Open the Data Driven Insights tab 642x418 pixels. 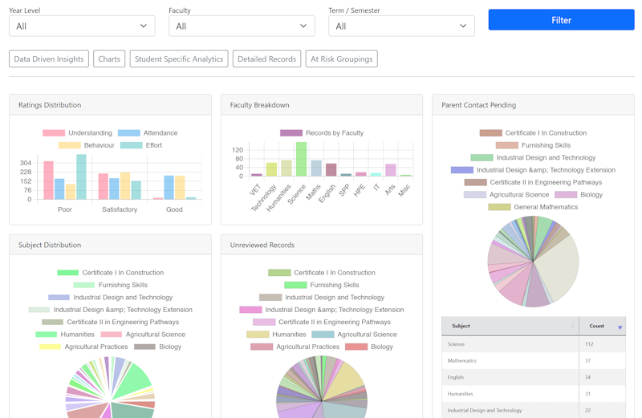coord(49,59)
